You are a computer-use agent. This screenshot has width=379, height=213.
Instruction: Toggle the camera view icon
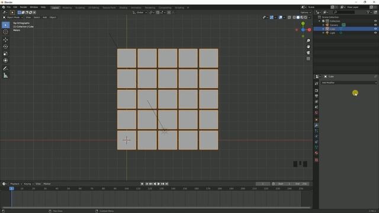click(308, 53)
